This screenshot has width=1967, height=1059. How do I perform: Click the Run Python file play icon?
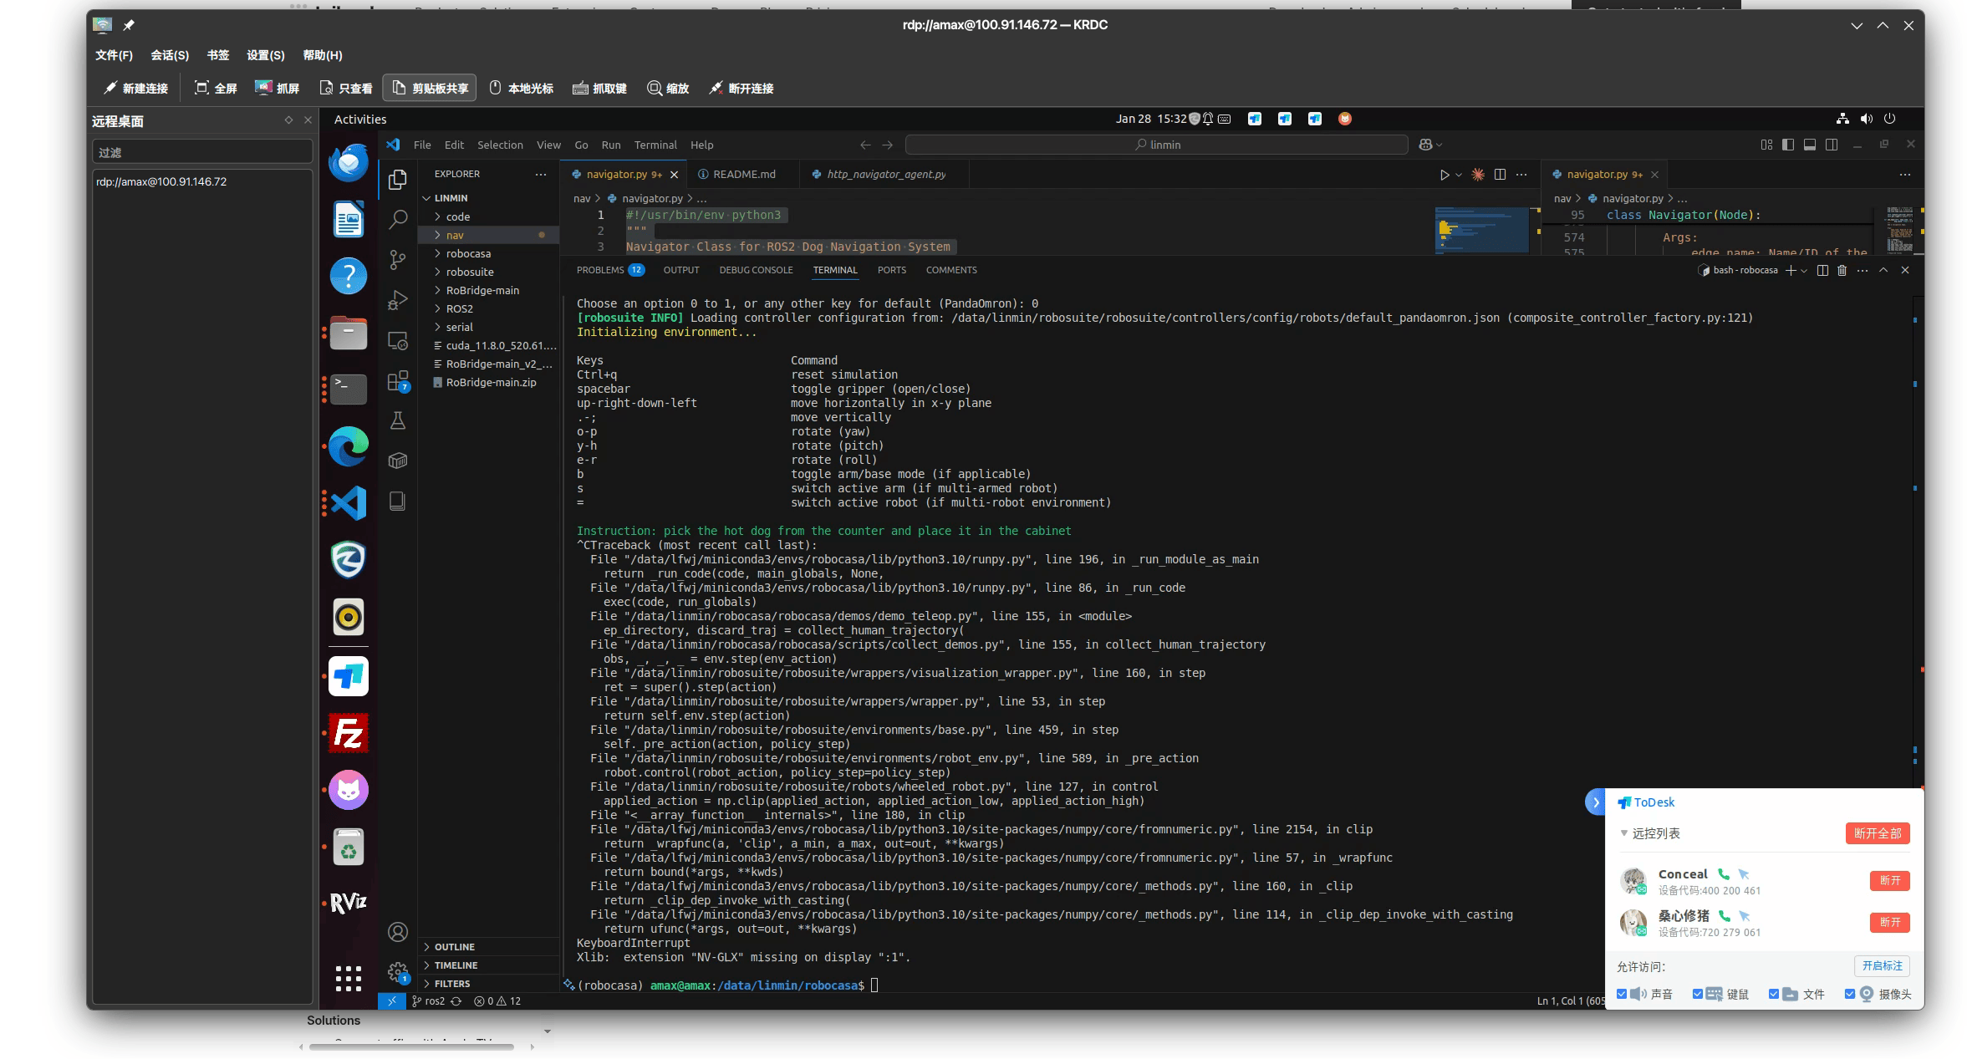click(x=1444, y=175)
